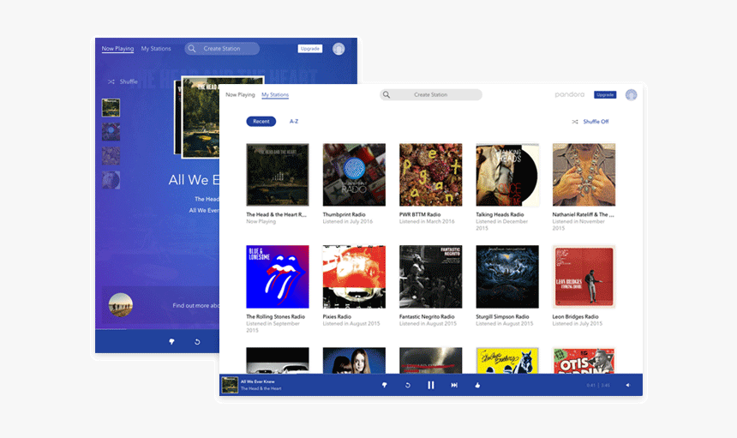Click Upgrade button in My Stations window
Viewport: 737px width, 438px height.
tap(605, 94)
